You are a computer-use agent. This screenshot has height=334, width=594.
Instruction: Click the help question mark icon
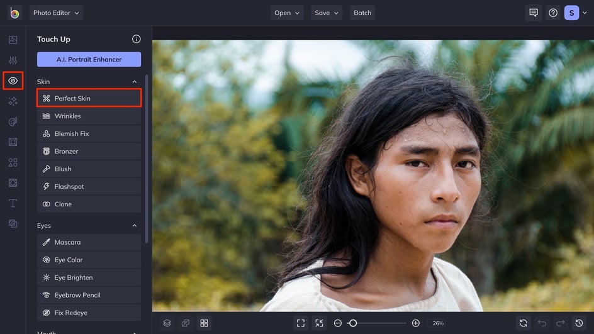point(553,13)
